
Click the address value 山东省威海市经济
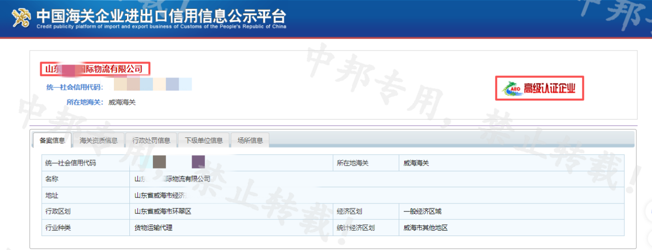pyautogui.click(x=159, y=195)
